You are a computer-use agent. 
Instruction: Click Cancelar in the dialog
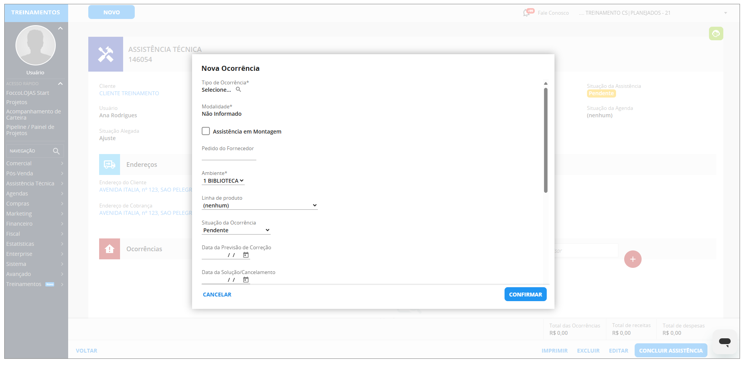217,295
